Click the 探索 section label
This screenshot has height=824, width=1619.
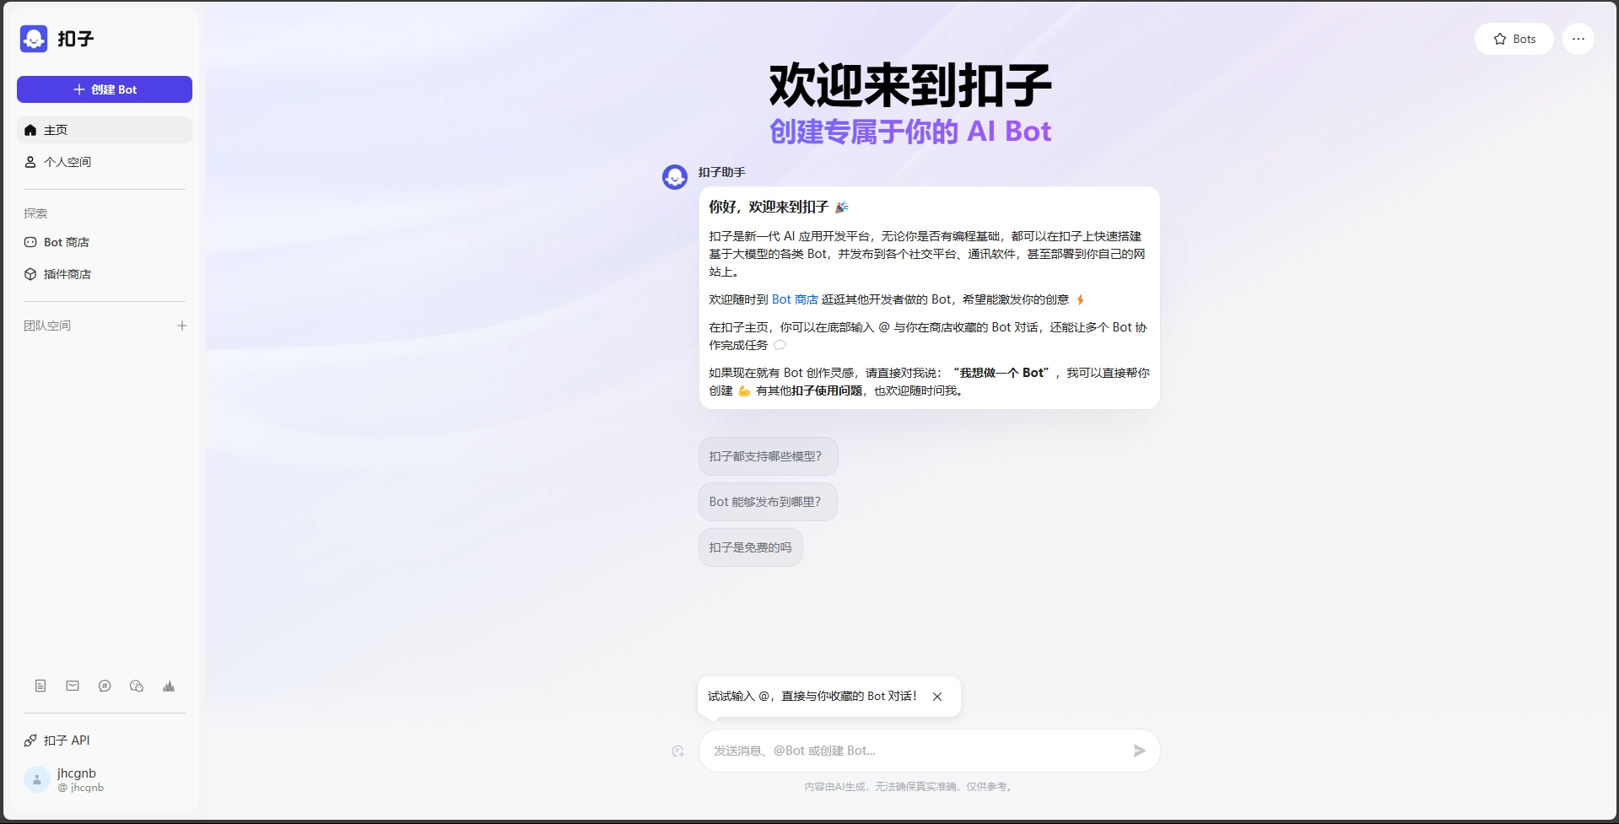click(35, 213)
